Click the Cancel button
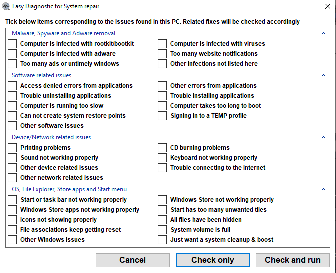 point(133,260)
